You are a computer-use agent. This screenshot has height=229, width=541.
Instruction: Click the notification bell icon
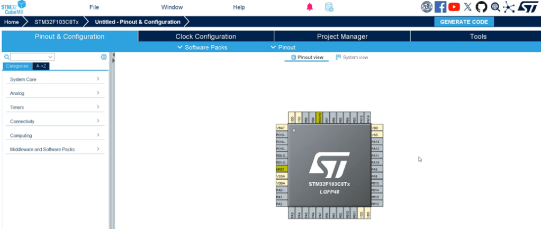pyautogui.click(x=310, y=7)
